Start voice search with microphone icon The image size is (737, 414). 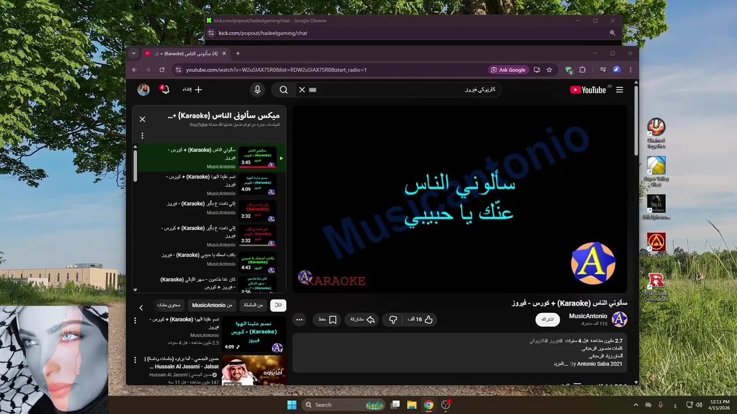coord(257,90)
